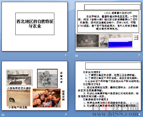Select the slide 4 thumbnail with objectives text
This screenshot has height=117, width=143.
pos(108,86)
